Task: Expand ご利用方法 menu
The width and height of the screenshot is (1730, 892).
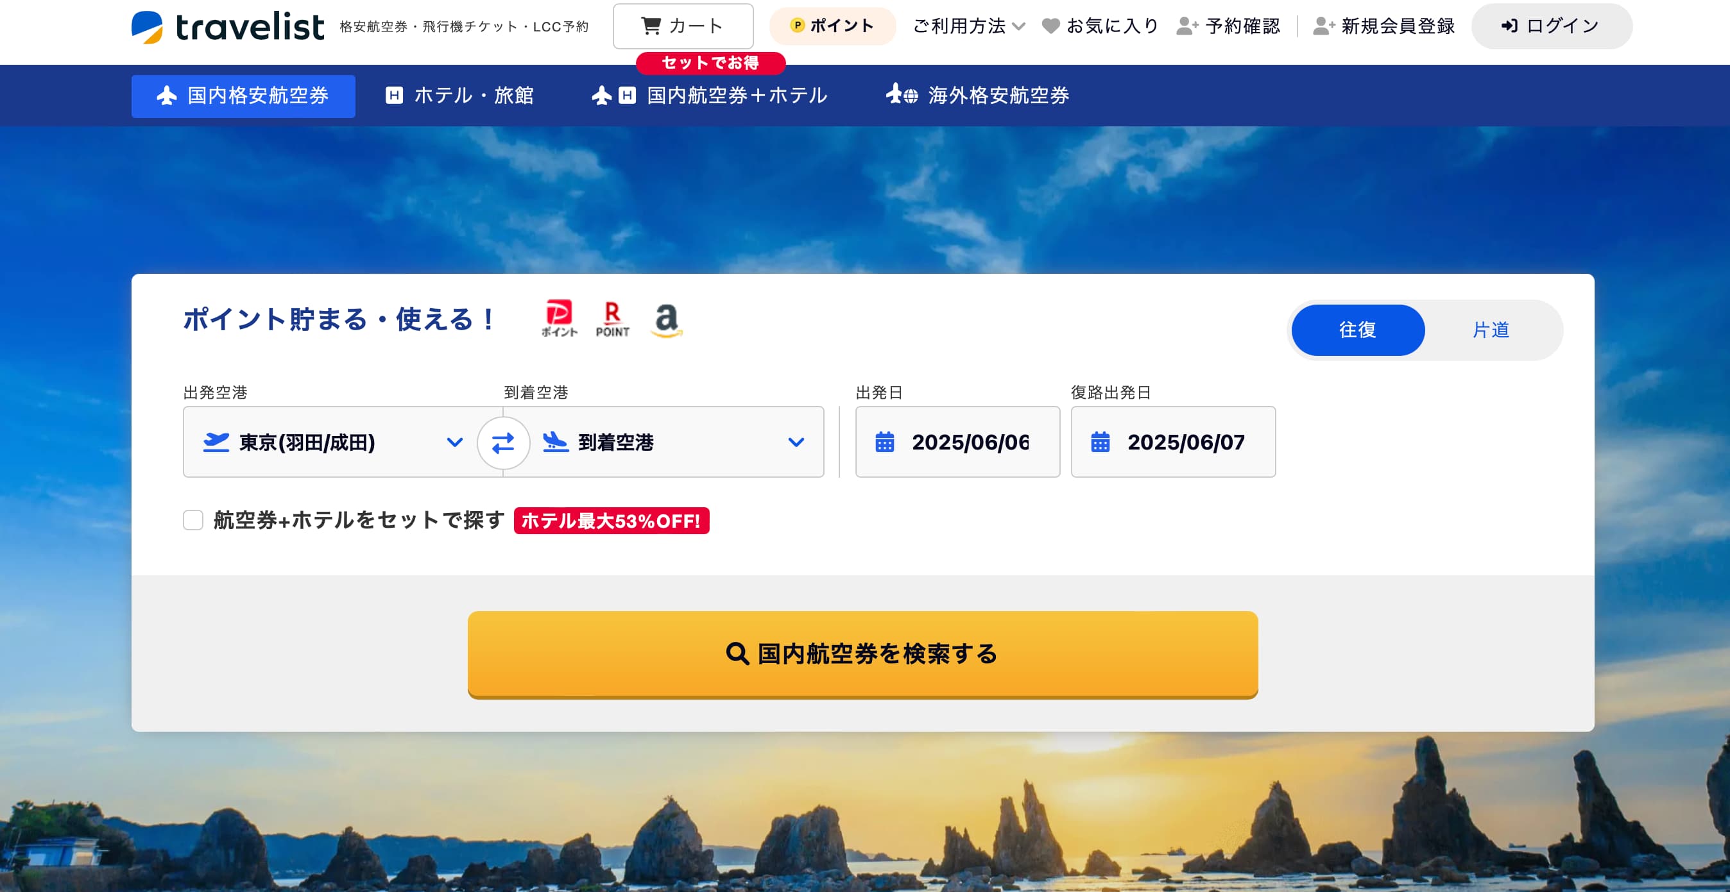Action: (968, 26)
